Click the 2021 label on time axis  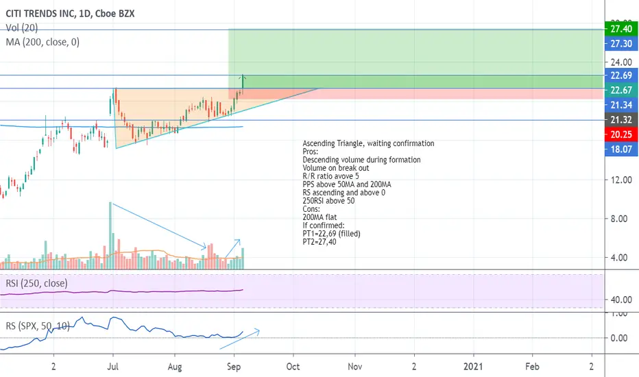[473, 367]
